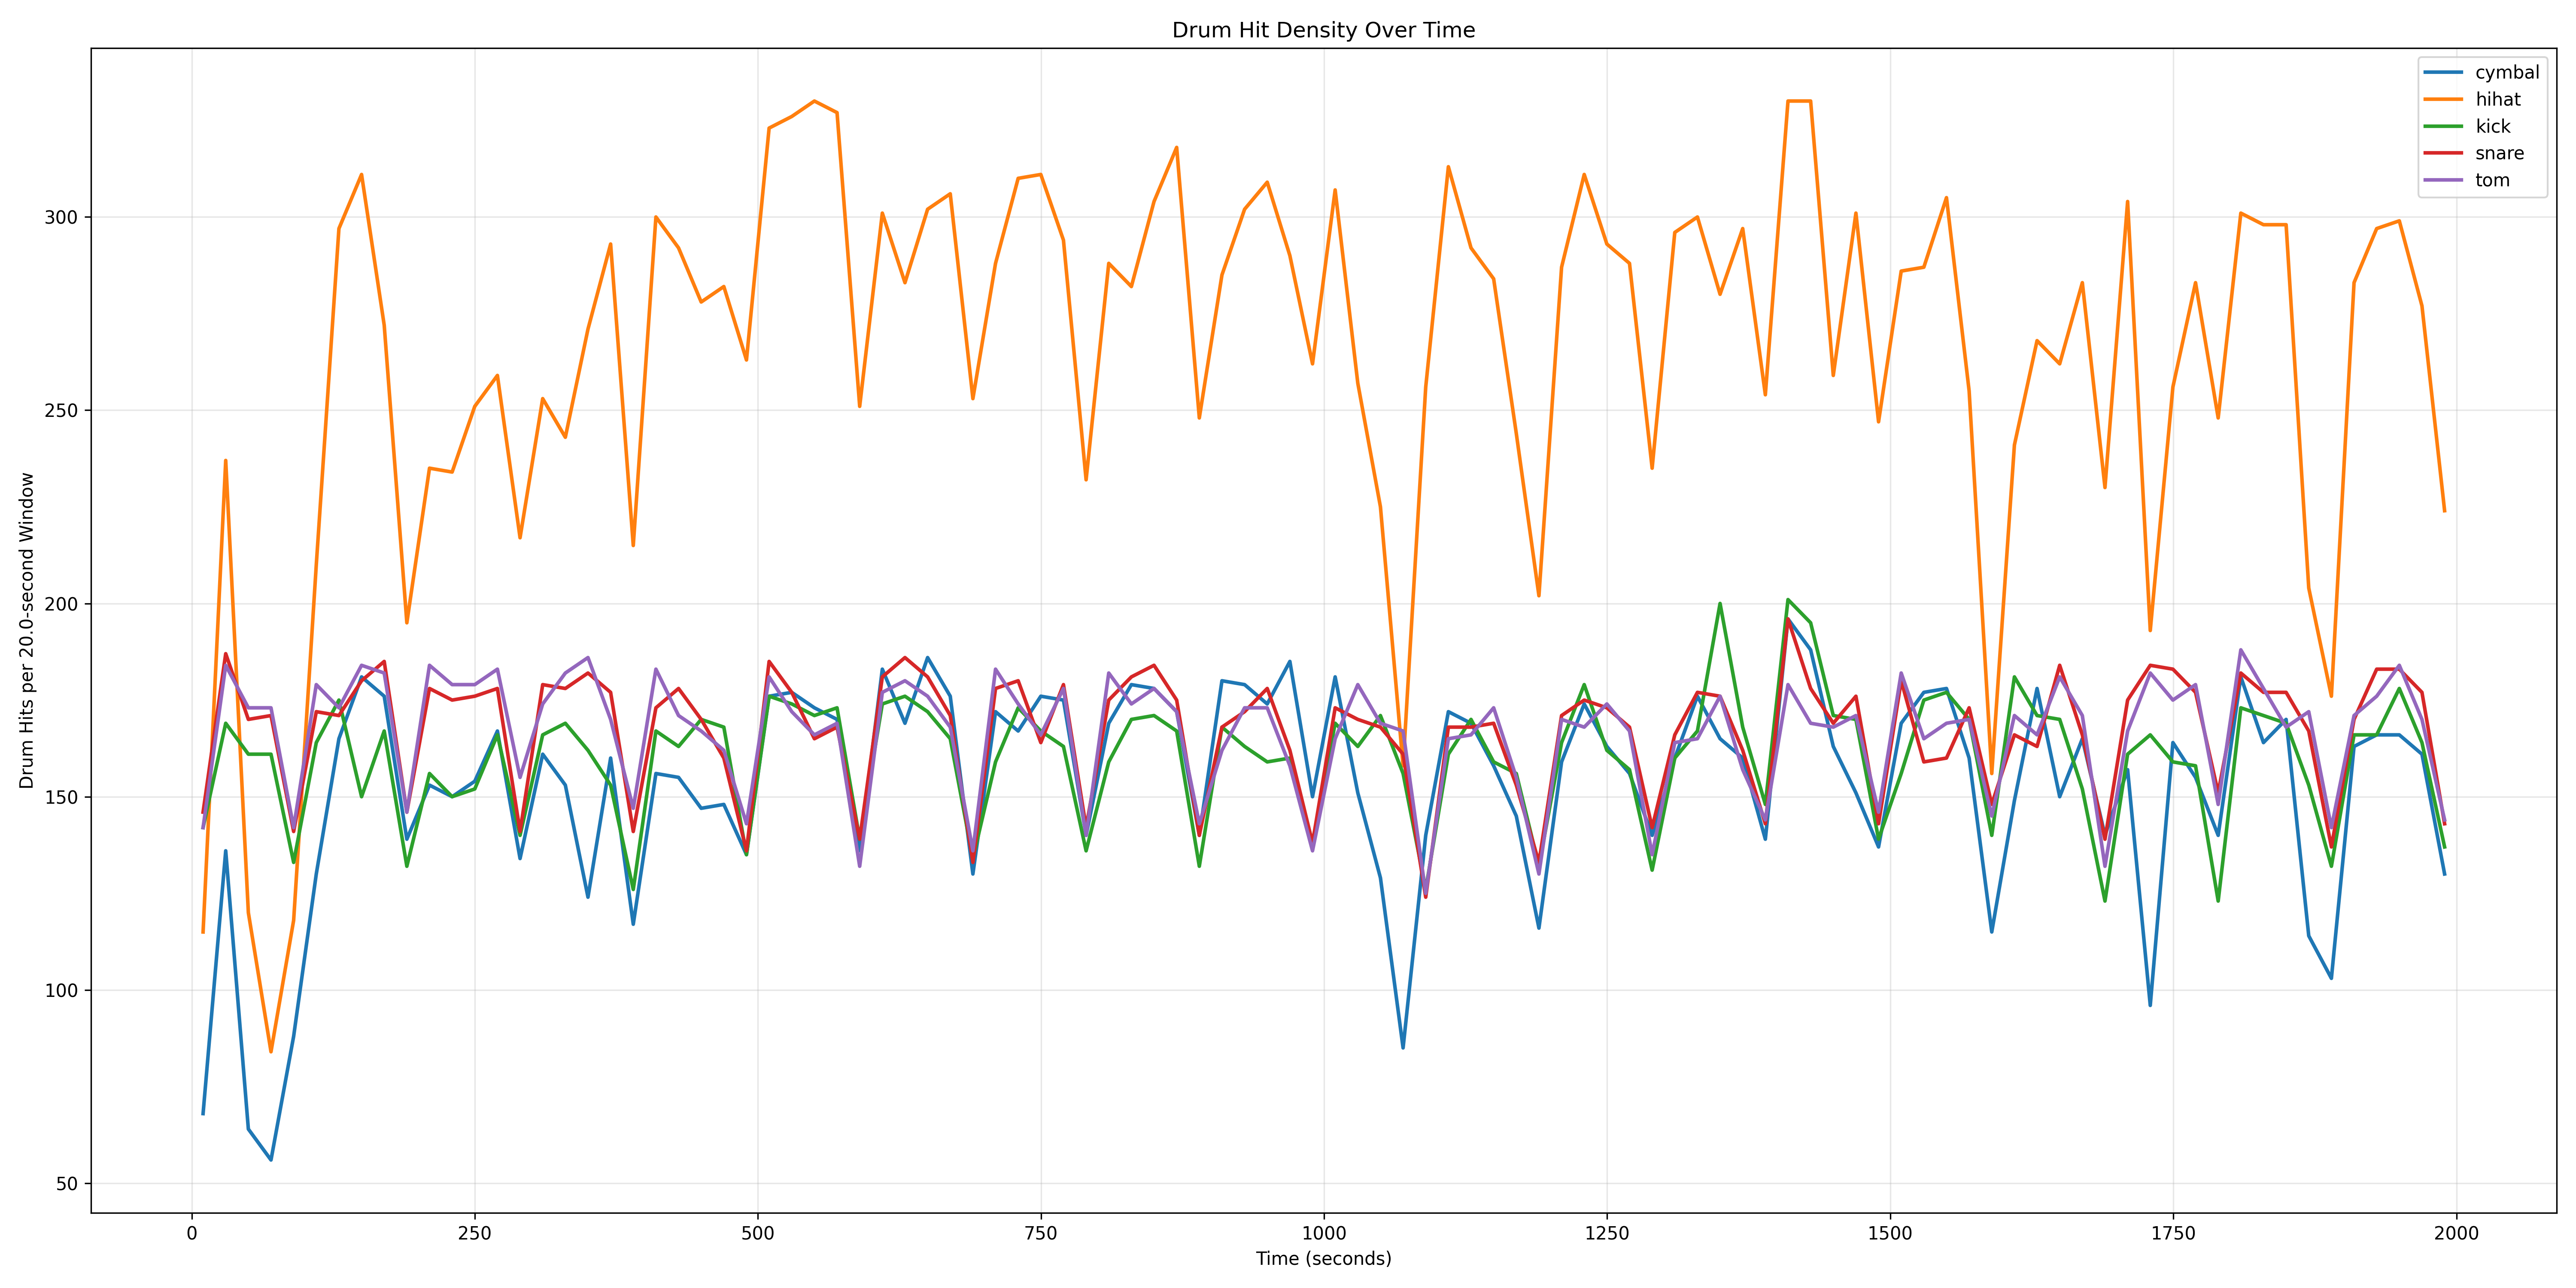Click the x-axis tick label '0'

[x=192, y=1233]
